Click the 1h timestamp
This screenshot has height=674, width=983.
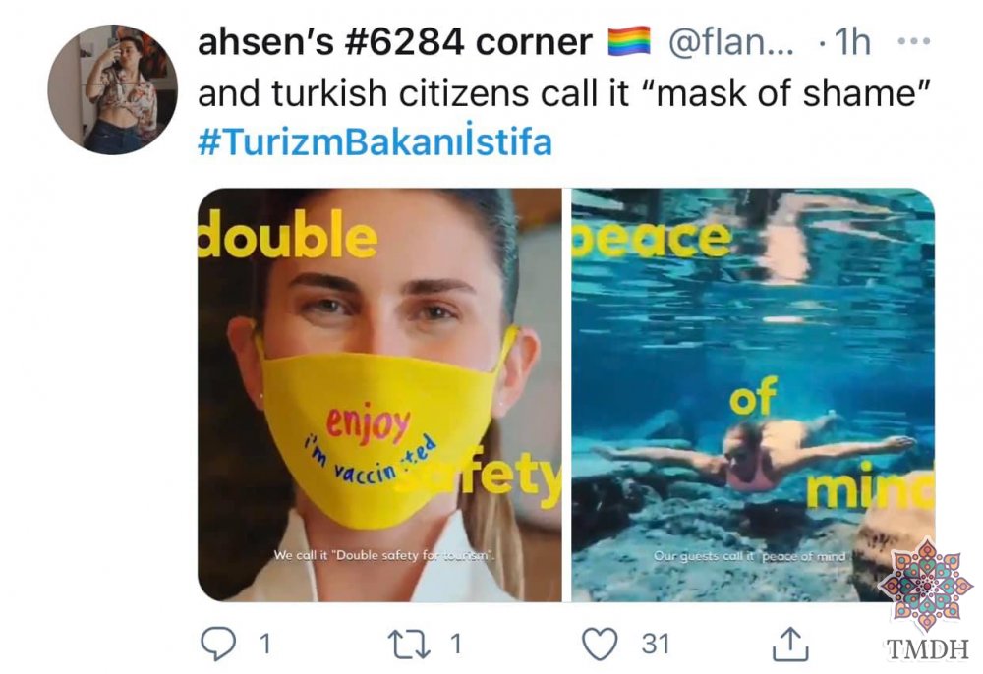[x=852, y=42]
